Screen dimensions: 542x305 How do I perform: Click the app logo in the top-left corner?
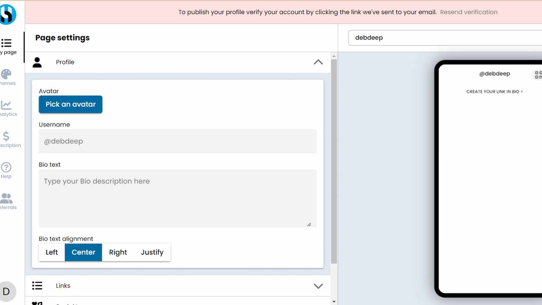8,14
